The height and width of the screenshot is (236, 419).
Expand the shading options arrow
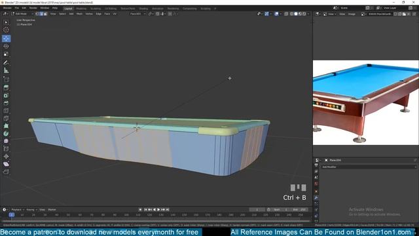click(308, 14)
